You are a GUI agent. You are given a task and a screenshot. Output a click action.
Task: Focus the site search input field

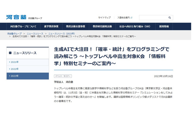click(156, 18)
